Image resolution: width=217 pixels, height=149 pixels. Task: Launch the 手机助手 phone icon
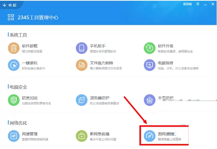(82, 48)
